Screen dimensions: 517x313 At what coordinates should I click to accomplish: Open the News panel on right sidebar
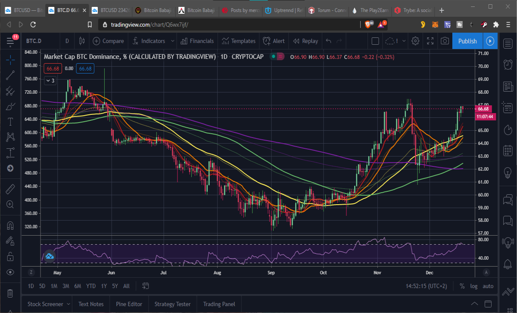pyautogui.click(x=508, y=87)
